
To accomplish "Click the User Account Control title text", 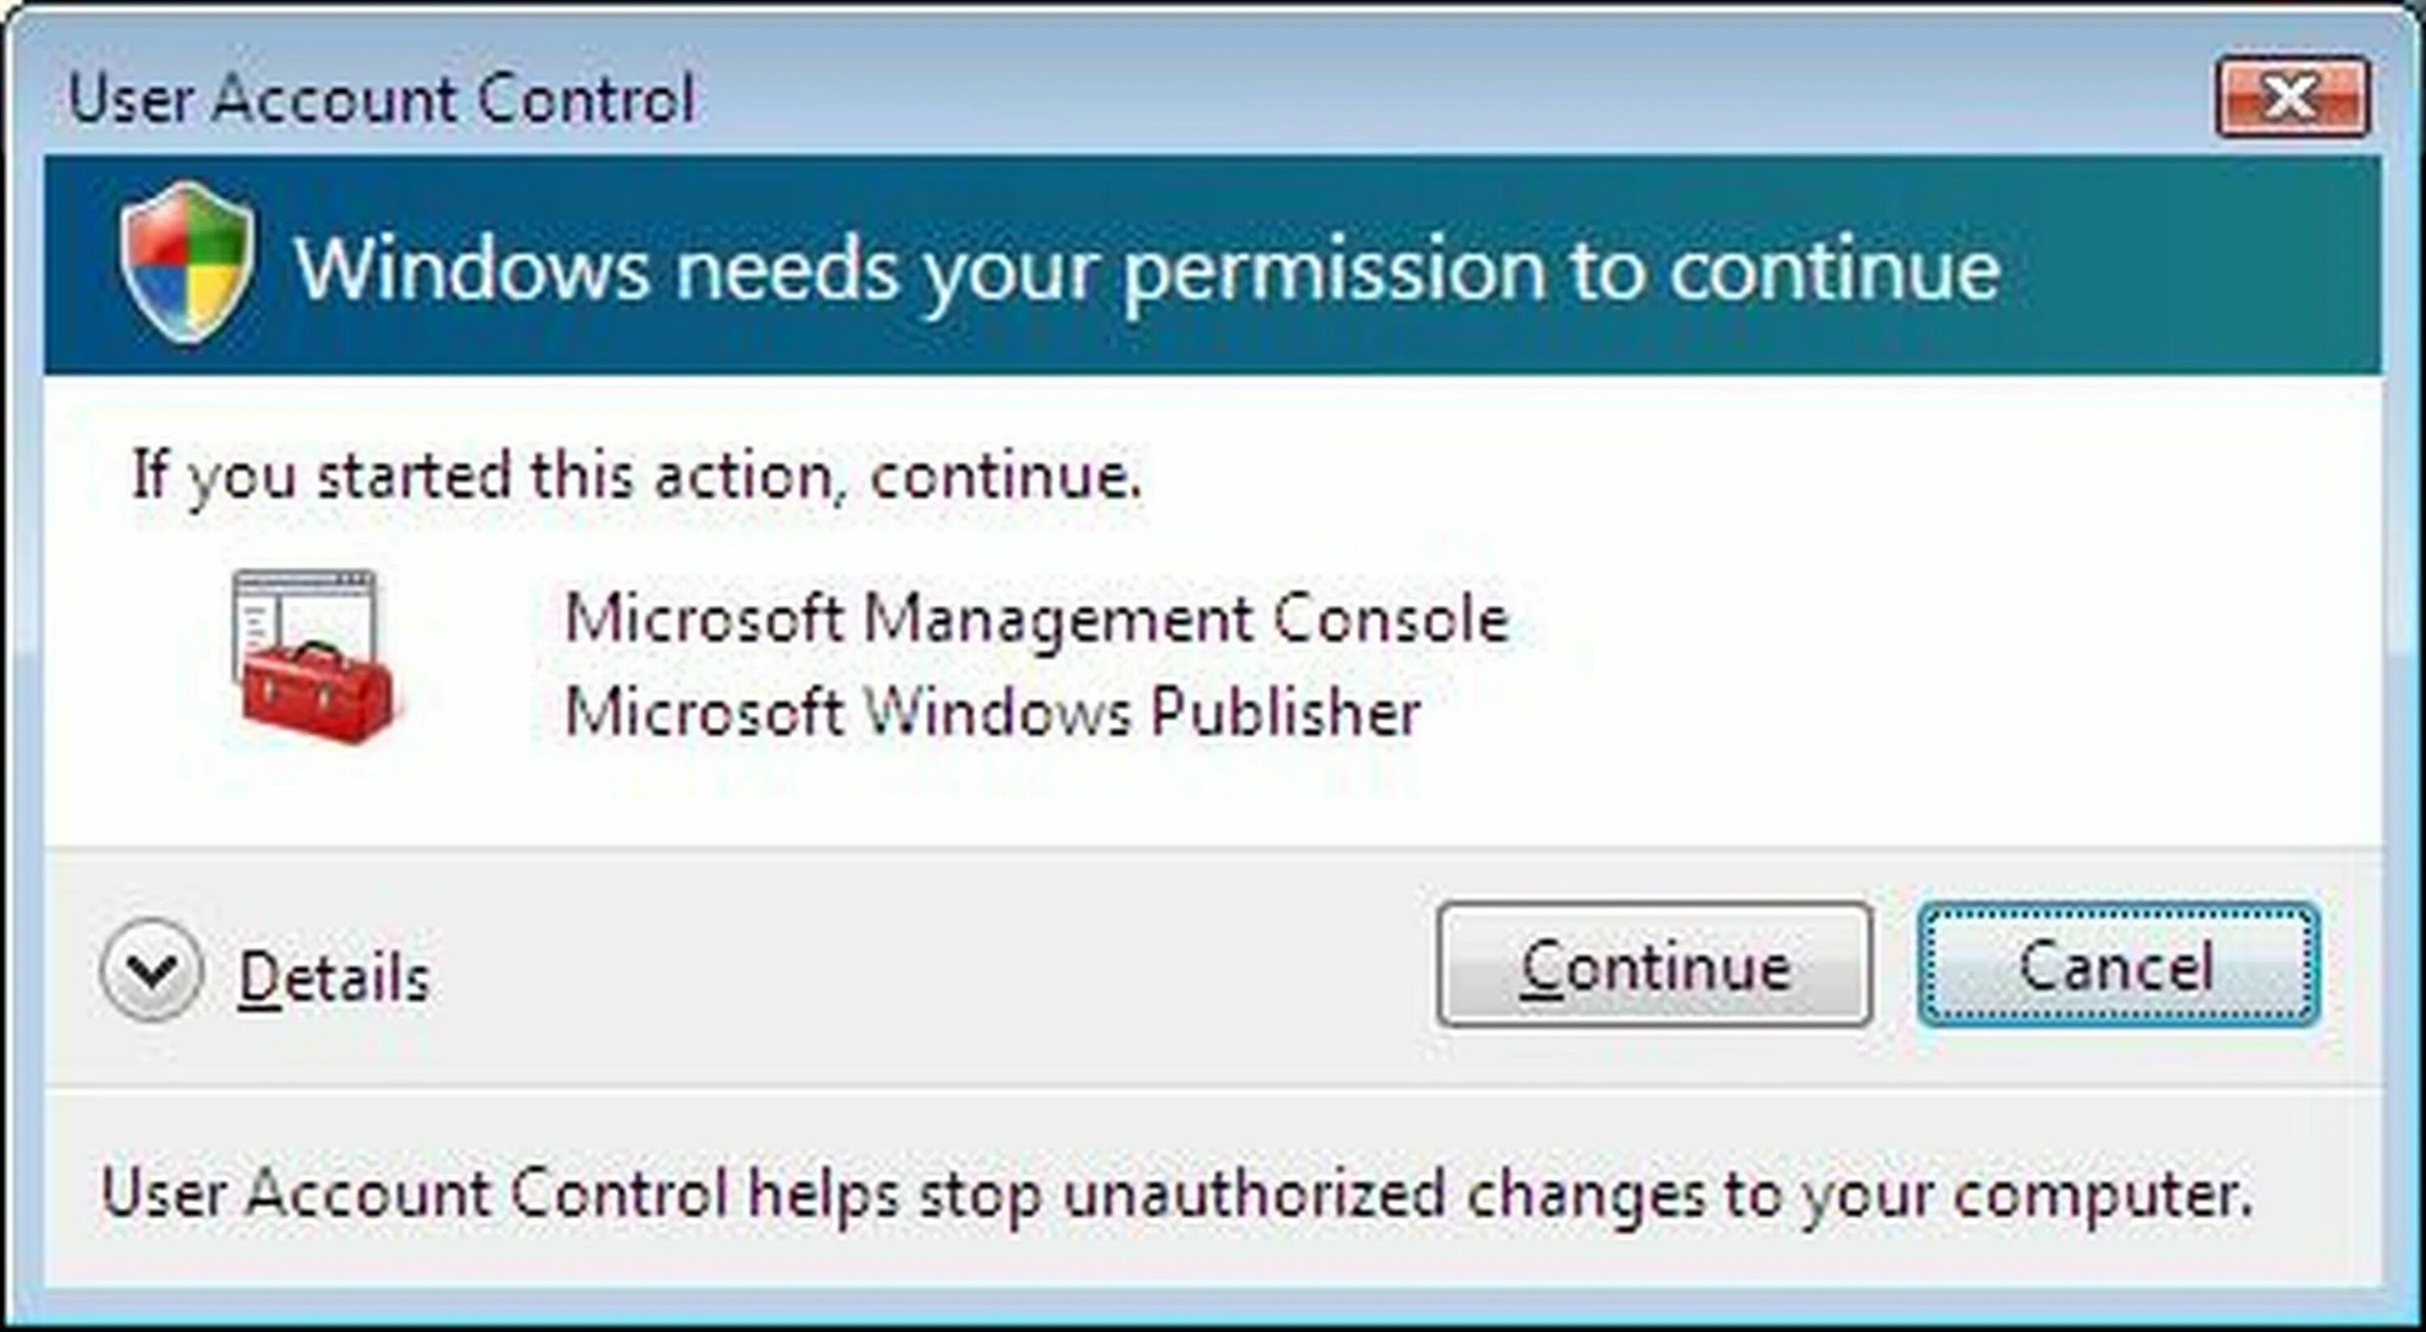I will pos(382,99).
